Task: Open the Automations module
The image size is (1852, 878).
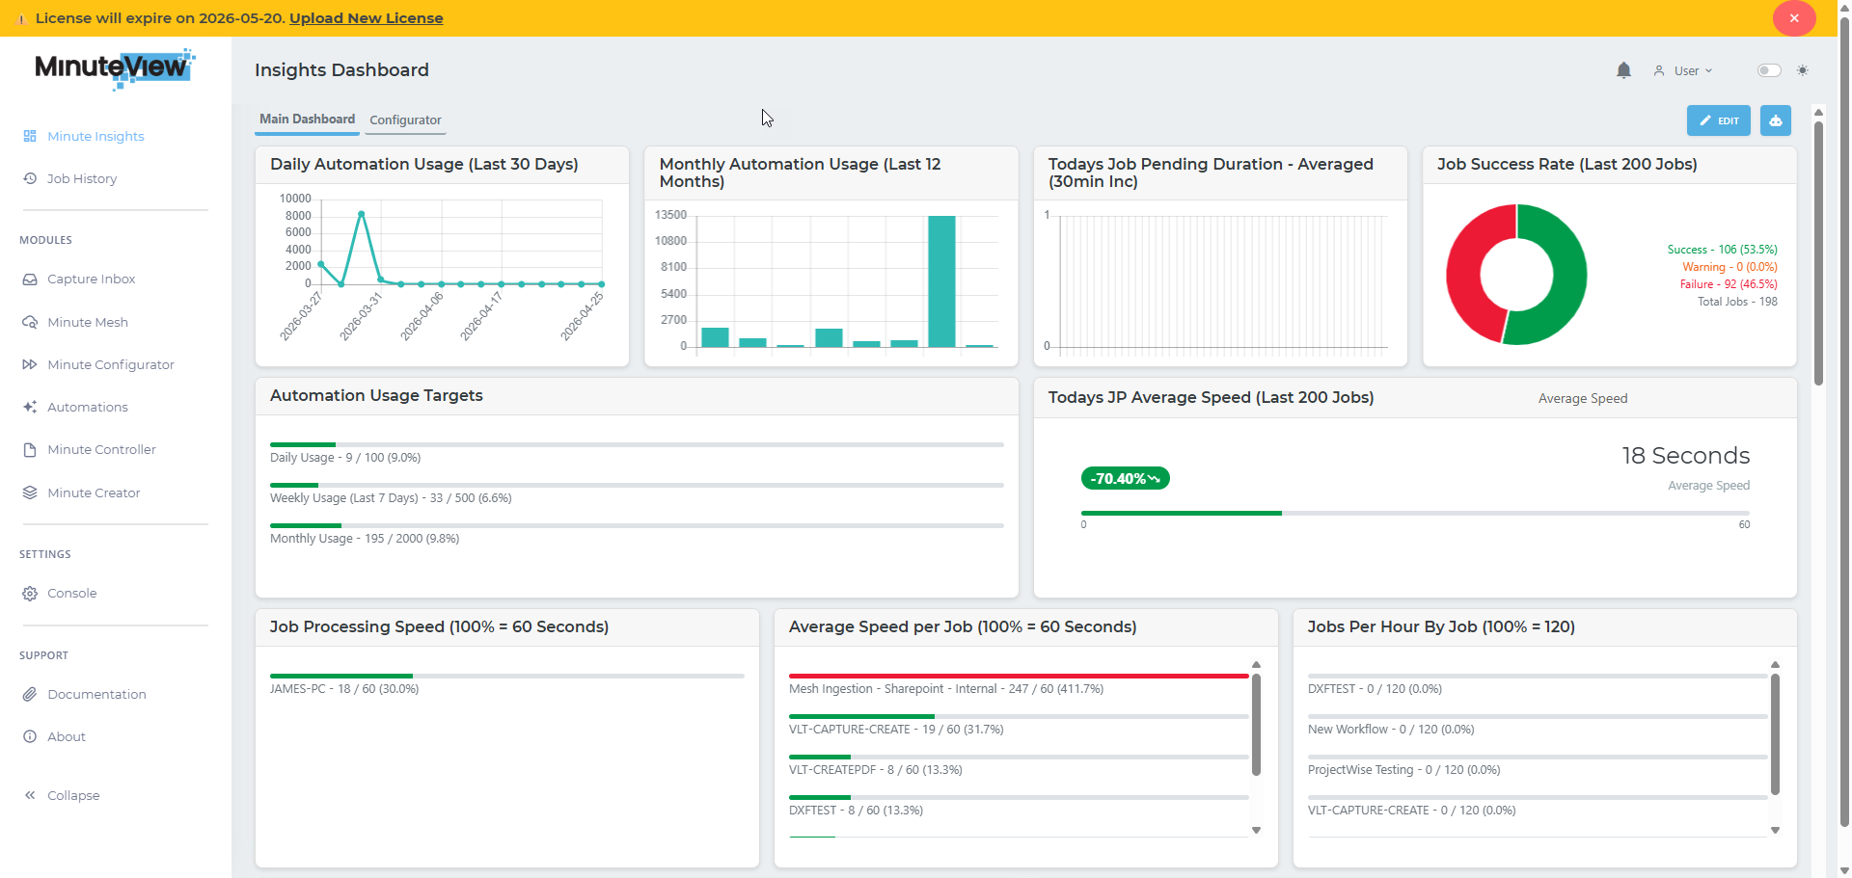Action: (x=87, y=407)
